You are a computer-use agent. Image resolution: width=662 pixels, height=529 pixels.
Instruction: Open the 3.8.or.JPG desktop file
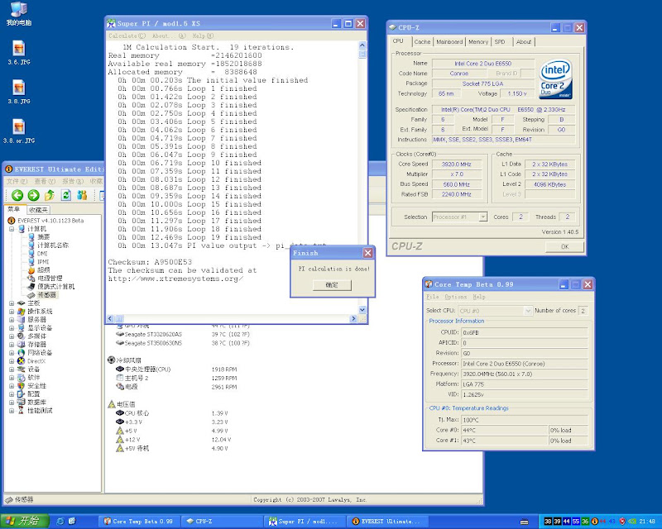click(x=18, y=128)
